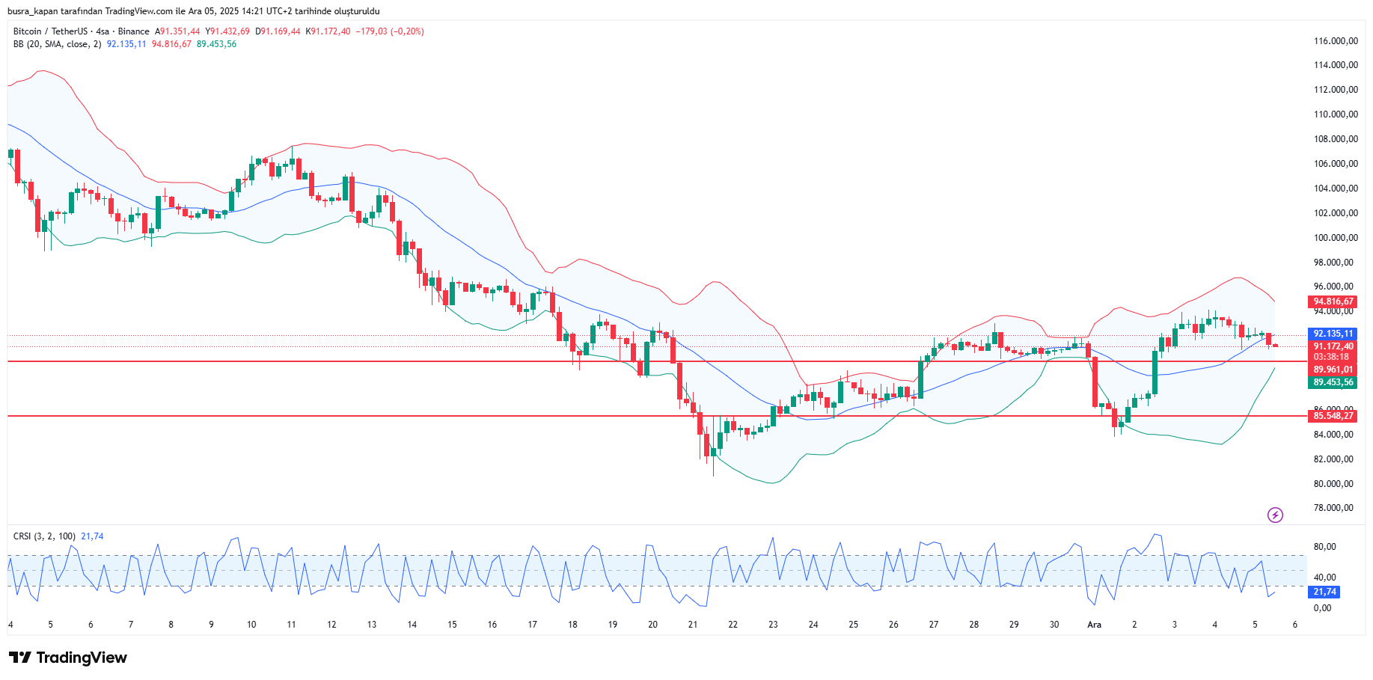Select the red 85.548,27 horizontal line label

pos(1333,416)
